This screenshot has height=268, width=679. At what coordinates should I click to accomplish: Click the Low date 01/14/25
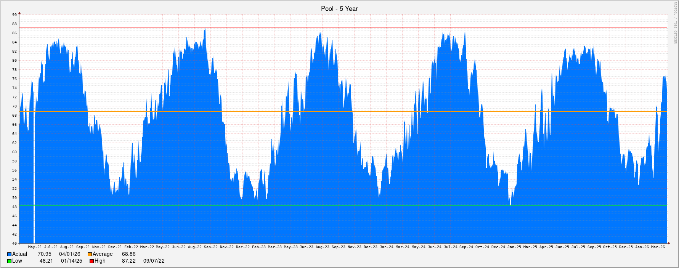point(71,261)
